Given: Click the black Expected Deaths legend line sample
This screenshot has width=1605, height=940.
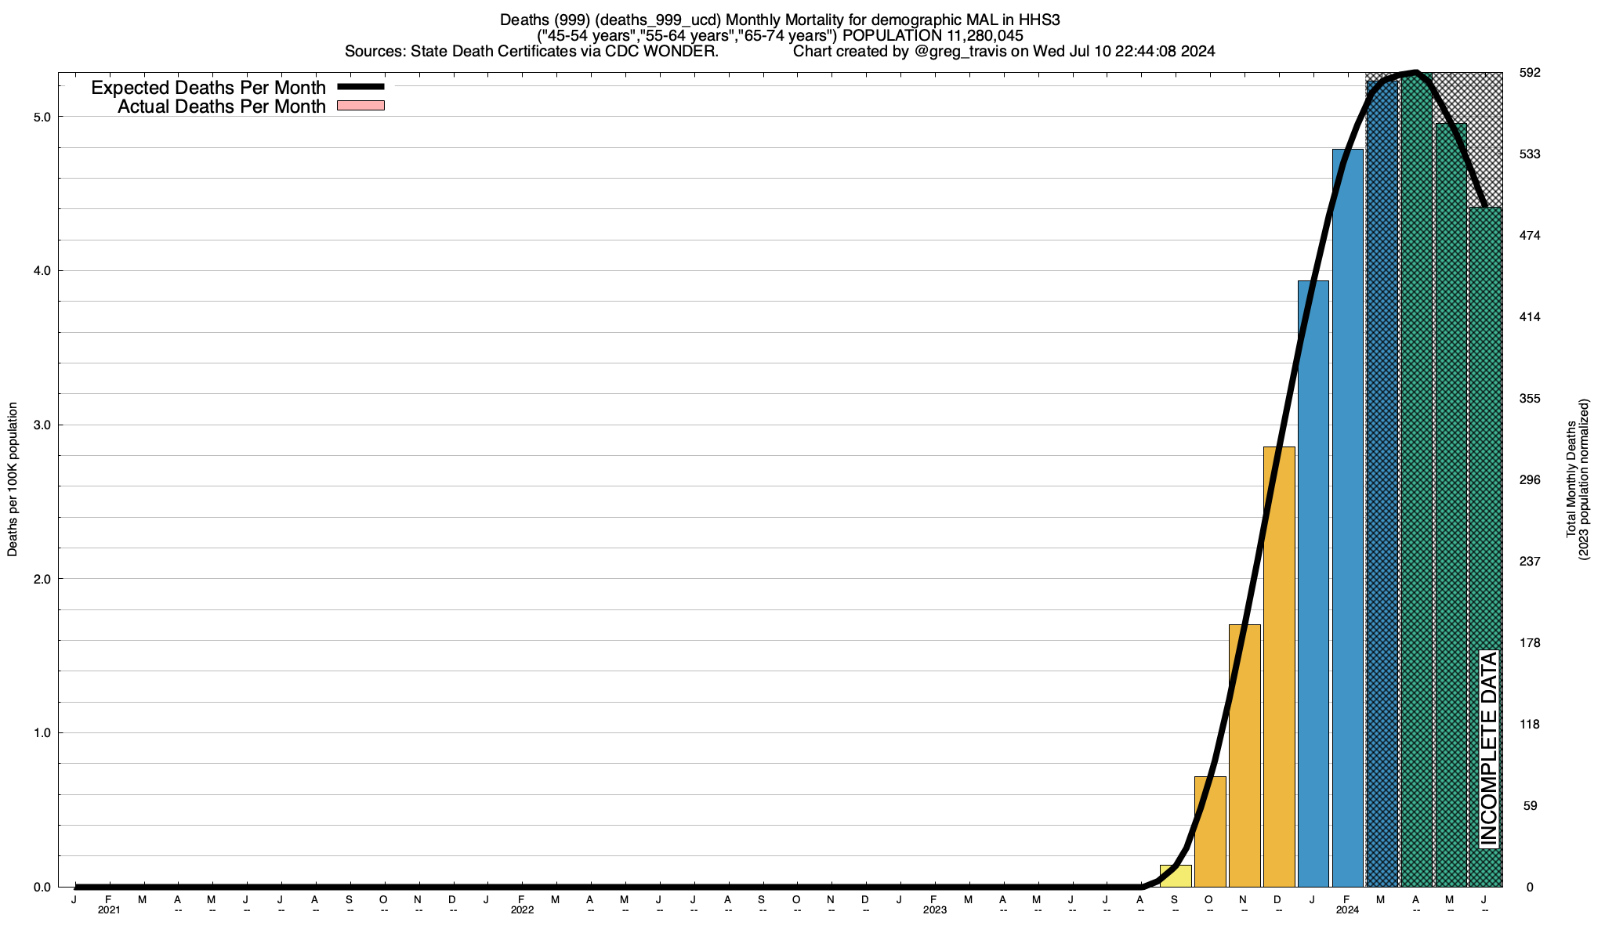Looking at the screenshot, I should point(360,86).
